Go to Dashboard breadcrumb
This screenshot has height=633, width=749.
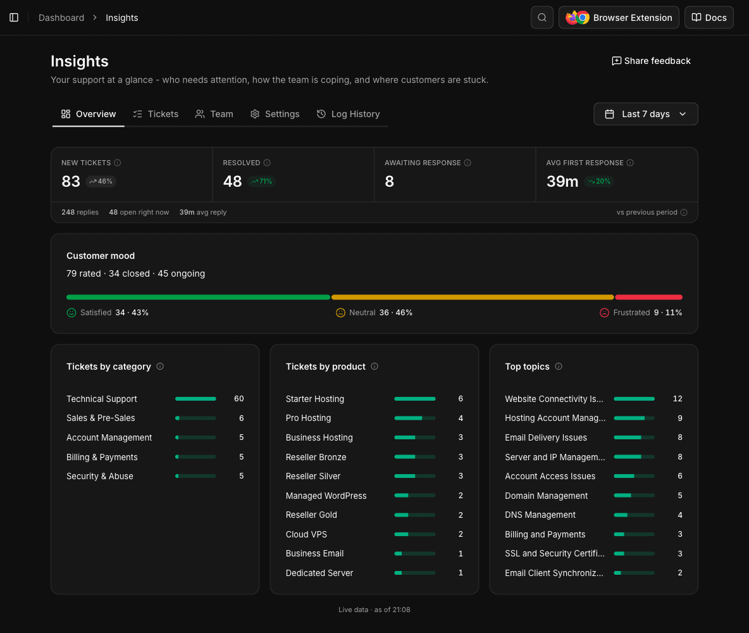61,18
